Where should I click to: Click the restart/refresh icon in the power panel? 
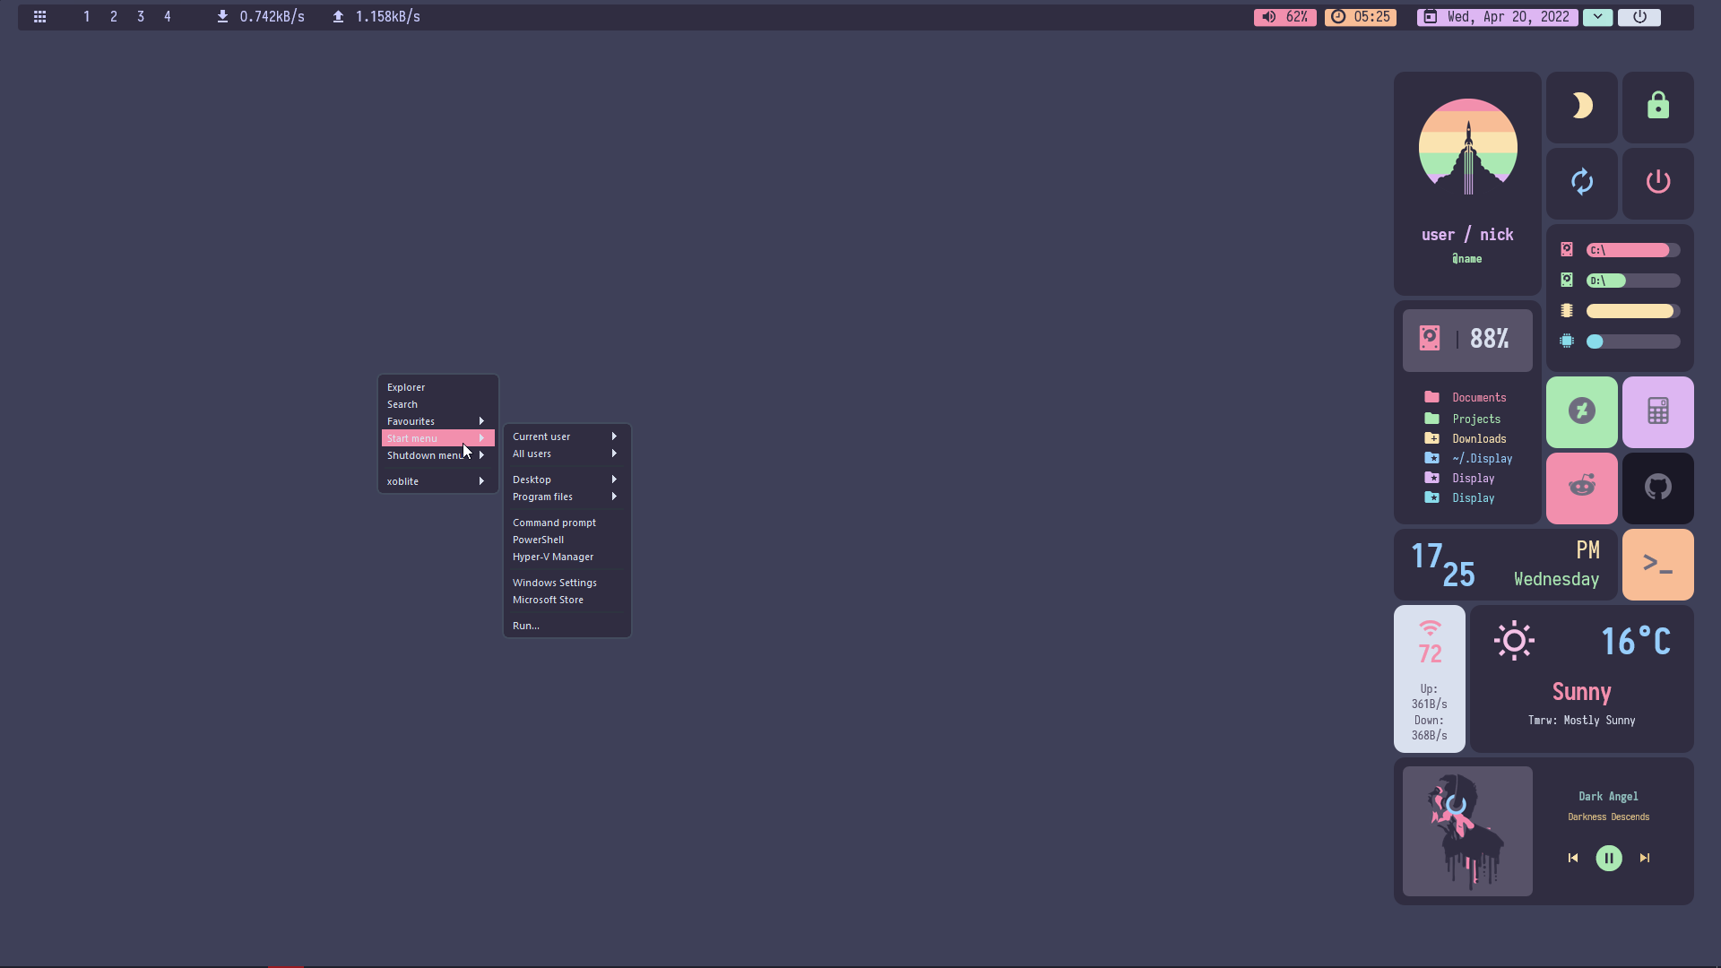pos(1581,182)
